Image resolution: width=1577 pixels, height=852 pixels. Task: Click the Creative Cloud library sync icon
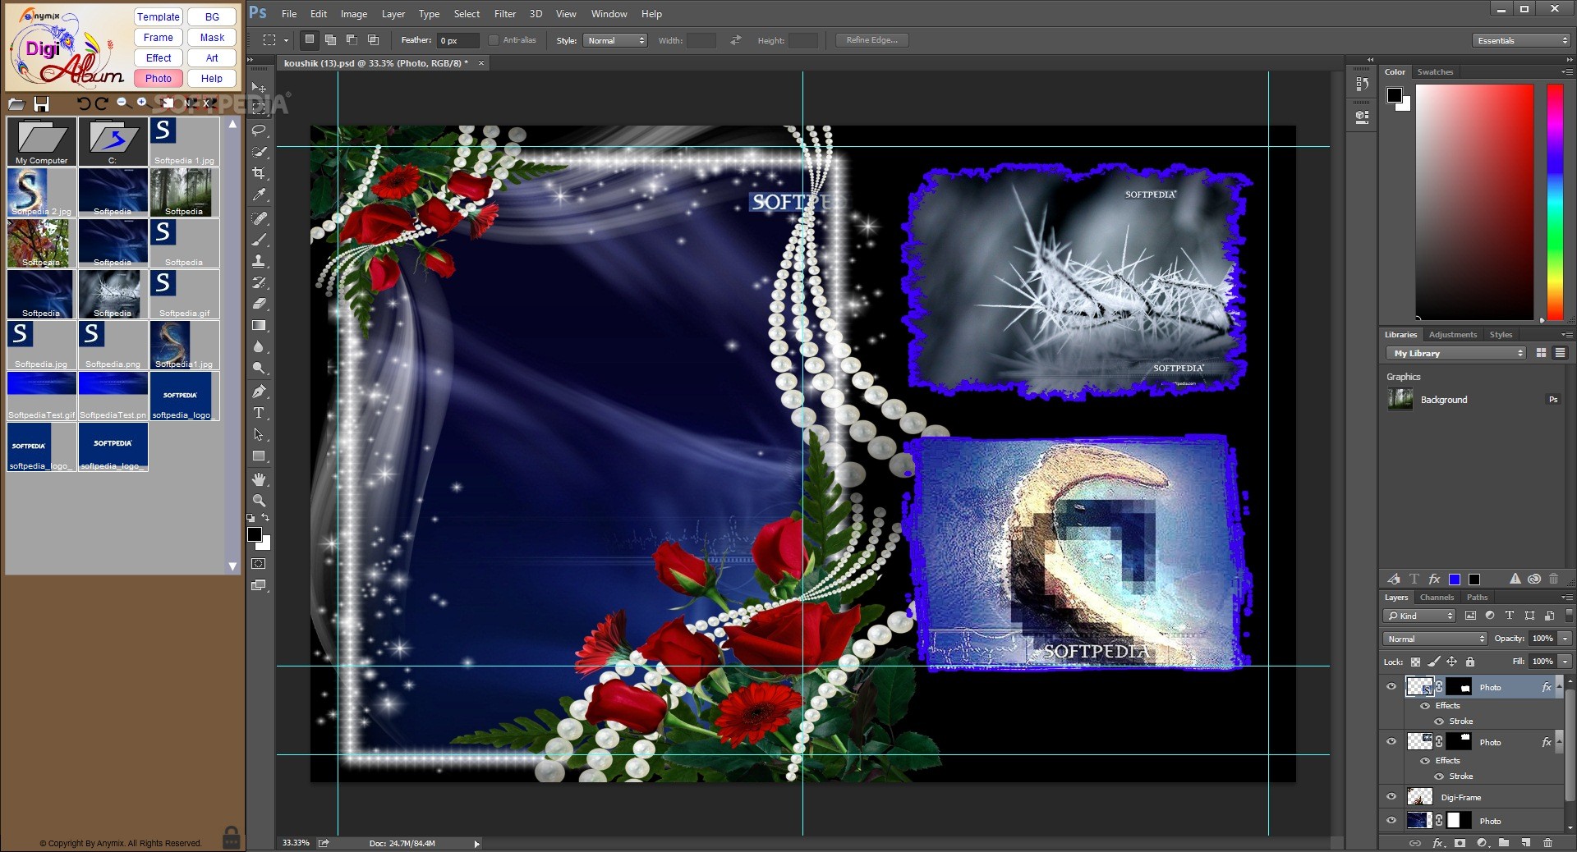pos(1533,579)
